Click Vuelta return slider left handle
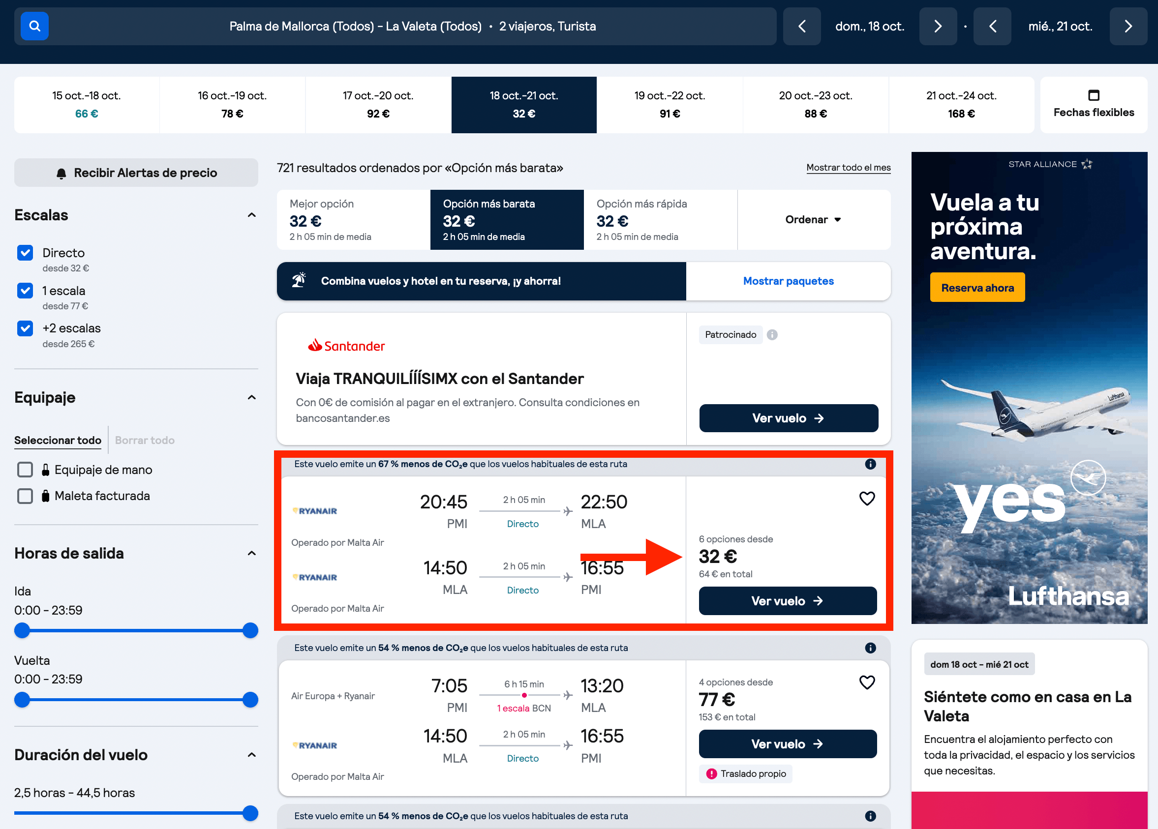Viewport: 1158px width, 829px height. click(x=22, y=699)
